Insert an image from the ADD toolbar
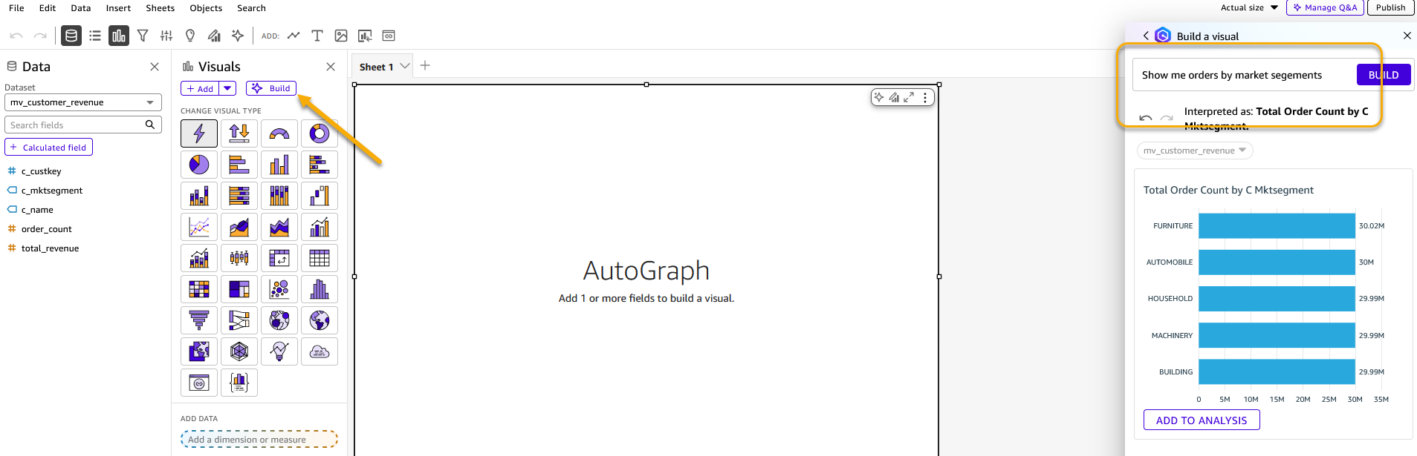Image resolution: width=1417 pixels, height=456 pixels. [x=340, y=35]
